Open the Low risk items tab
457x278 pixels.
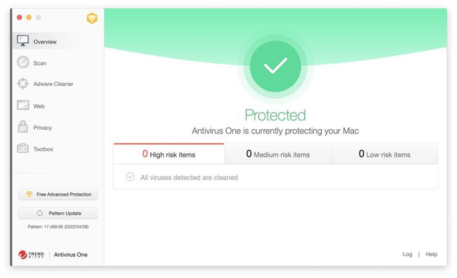384,154
